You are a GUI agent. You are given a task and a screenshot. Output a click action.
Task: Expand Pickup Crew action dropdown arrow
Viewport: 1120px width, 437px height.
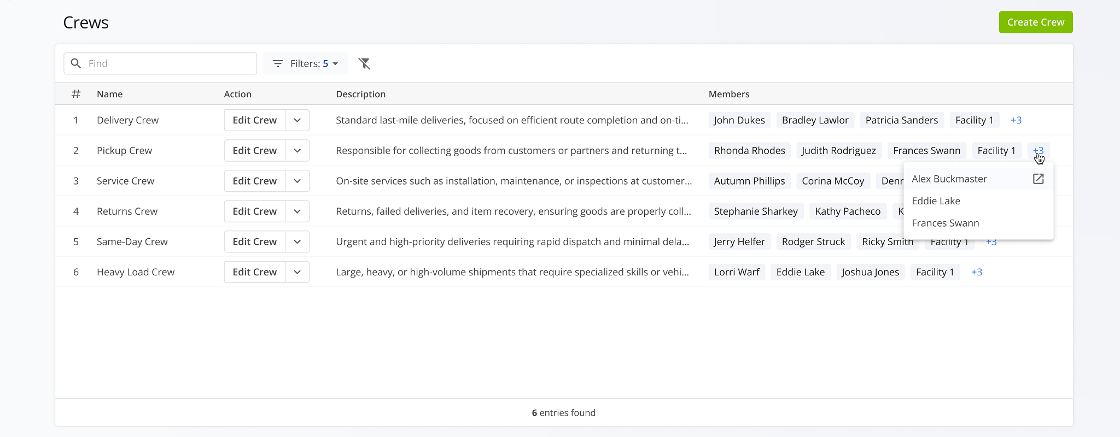tap(297, 151)
